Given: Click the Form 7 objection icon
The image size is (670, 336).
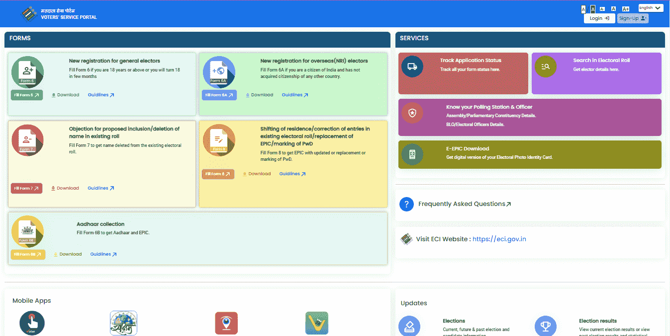Looking at the screenshot, I should (27, 140).
